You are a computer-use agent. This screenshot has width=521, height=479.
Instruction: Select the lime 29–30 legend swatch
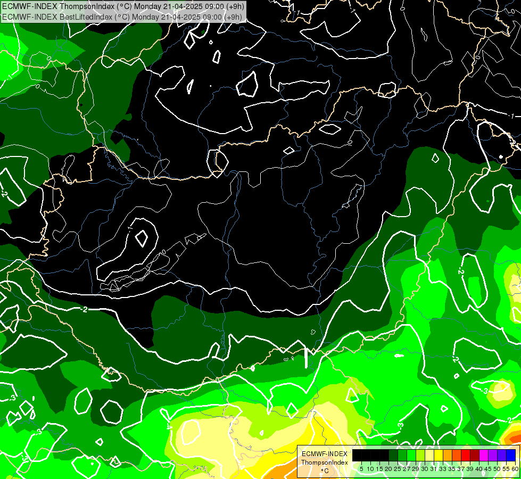pyautogui.click(x=420, y=455)
